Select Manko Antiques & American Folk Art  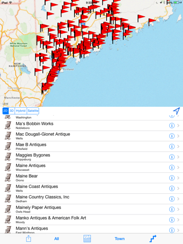tap(91, 220)
